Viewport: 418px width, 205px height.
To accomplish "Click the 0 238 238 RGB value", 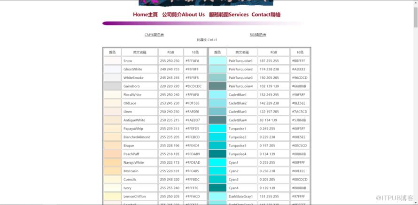I will 267,171.
